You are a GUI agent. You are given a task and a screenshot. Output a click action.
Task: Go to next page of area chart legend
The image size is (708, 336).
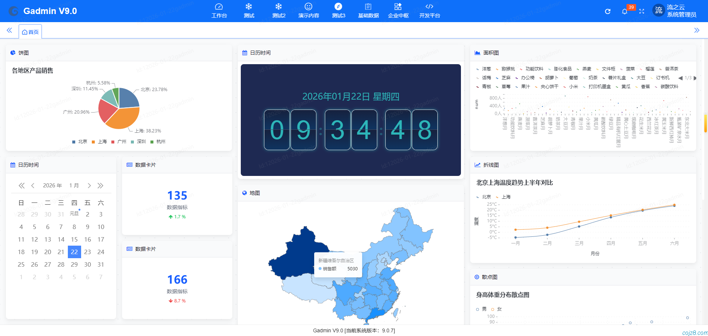click(x=695, y=78)
